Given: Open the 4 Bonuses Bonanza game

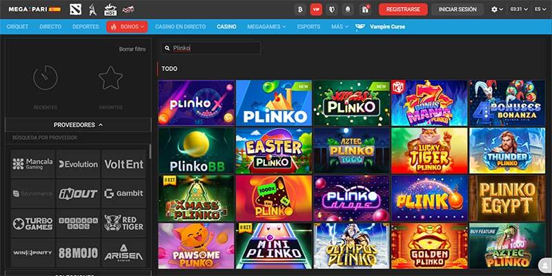Looking at the screenshot, I should (507, 103).
